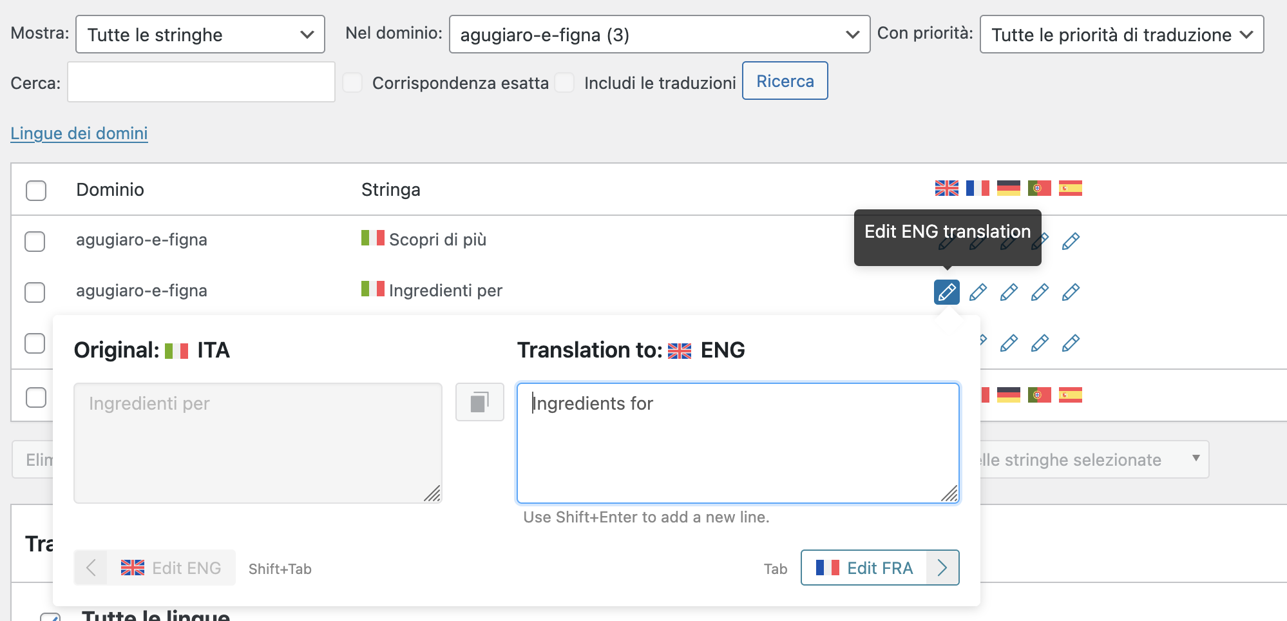Edit French translation pencil for Ingredienti per
1287x621 pixels.
point(977,292)
